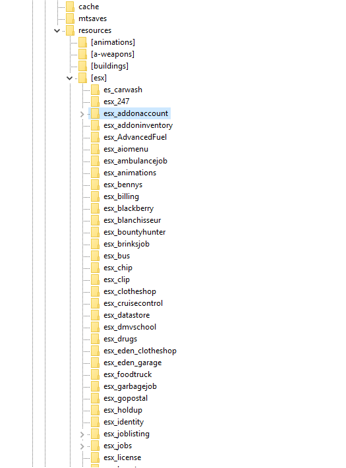
Task: Click the [animations] folder icon
Action: 82,42
